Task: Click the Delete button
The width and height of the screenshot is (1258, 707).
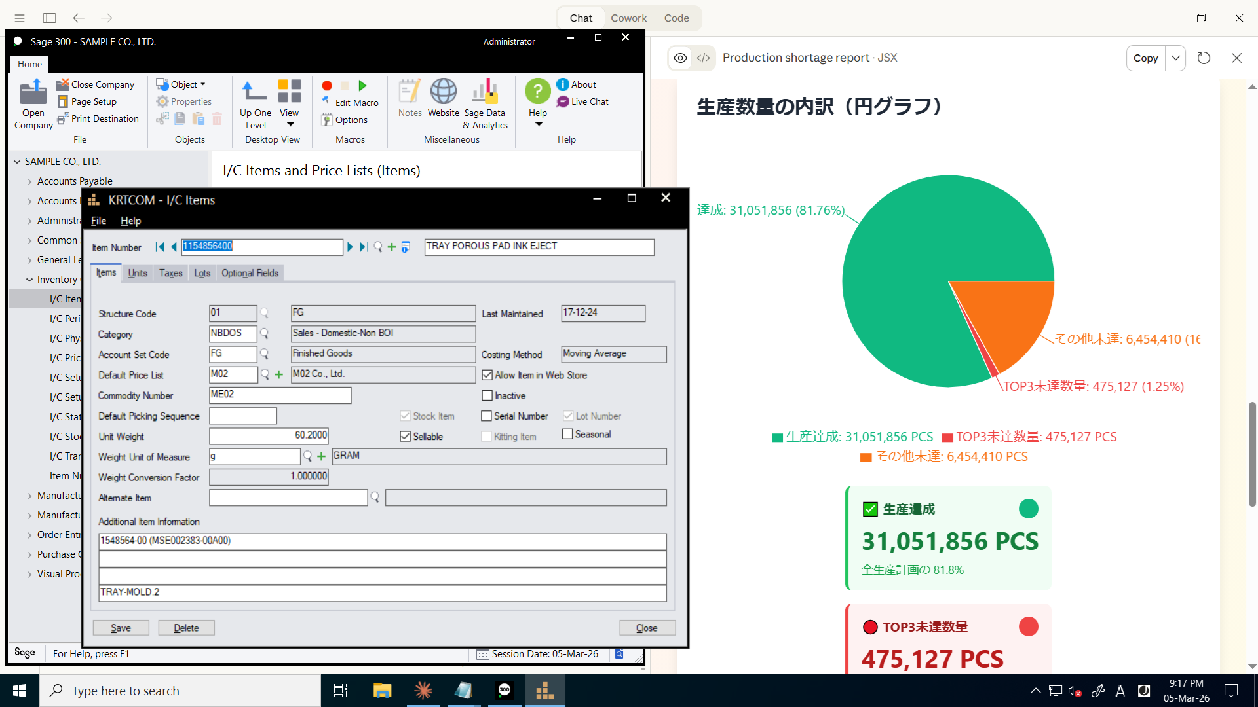Action: (x=186, y=628)
